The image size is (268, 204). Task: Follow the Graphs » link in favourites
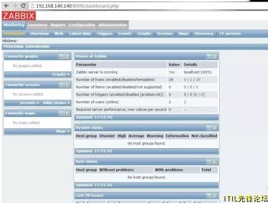pos(61,75)
